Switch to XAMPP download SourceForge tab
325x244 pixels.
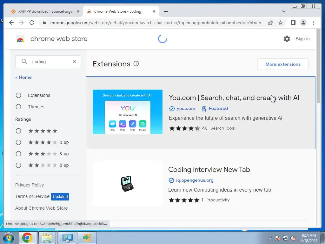[x=44, y=11]
